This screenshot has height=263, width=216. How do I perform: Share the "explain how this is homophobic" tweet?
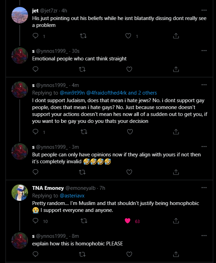coord(176,254)
